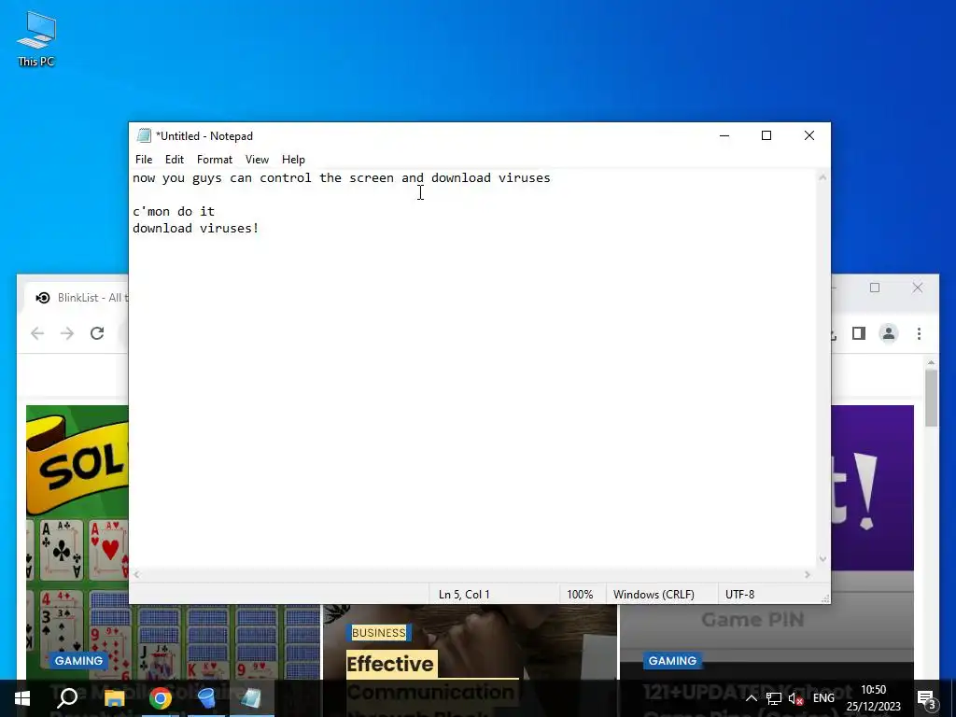Click 'Ln 5, Col 1' in the status bar

pos(464,595)
